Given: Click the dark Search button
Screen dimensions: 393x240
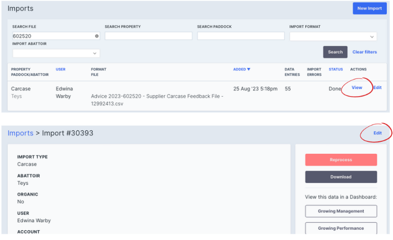Looking at the screenshot, I should (335, 52).
